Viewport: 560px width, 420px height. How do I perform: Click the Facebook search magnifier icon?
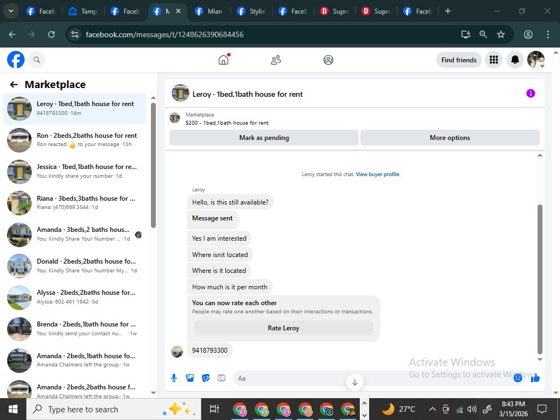tap(37, 60)
